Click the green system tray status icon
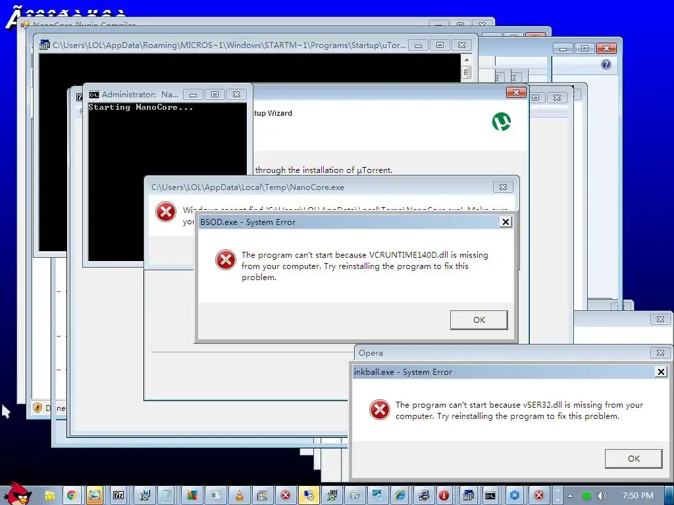Screen dimensions: 674x505 (x=586, y=496)
